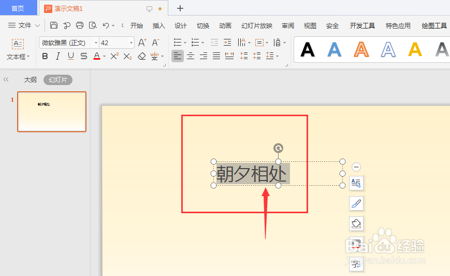The height and width of the screenshot is (276, 450).
Task: Open the 视图 ribbon tab
Action: [310, 26]
